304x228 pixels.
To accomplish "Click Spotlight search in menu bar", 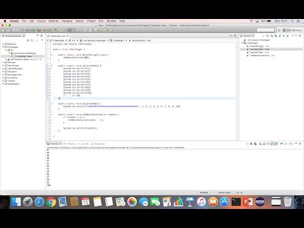I will click(x=293, y=21).
